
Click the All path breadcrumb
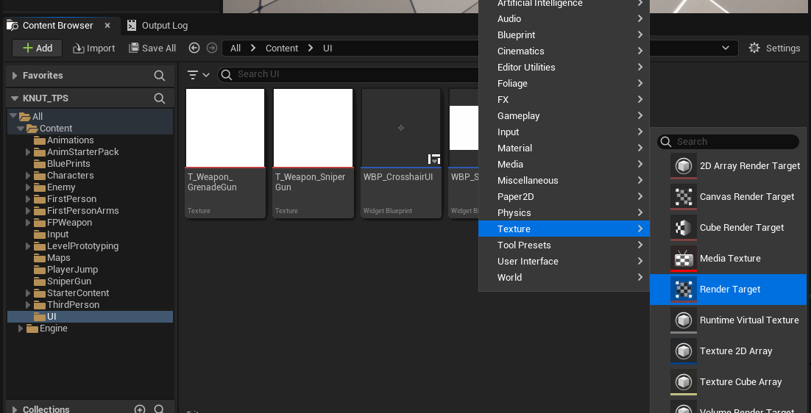click(235, 48)
